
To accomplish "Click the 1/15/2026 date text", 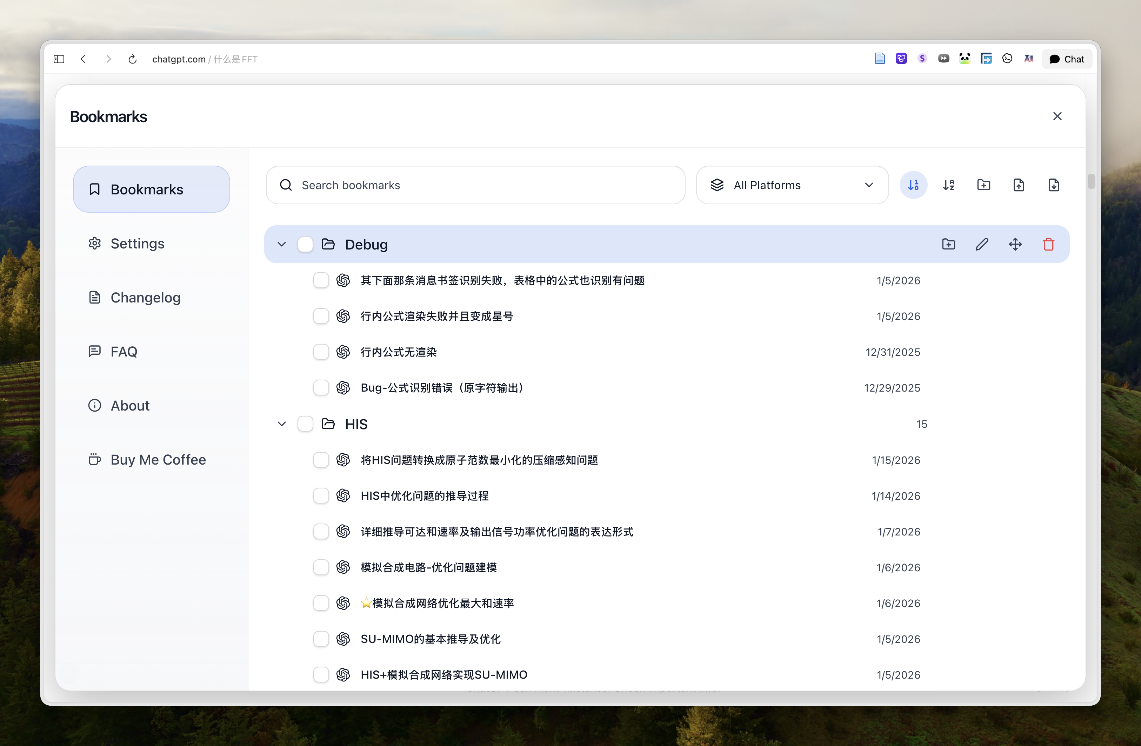I will (x=895, y=460).
